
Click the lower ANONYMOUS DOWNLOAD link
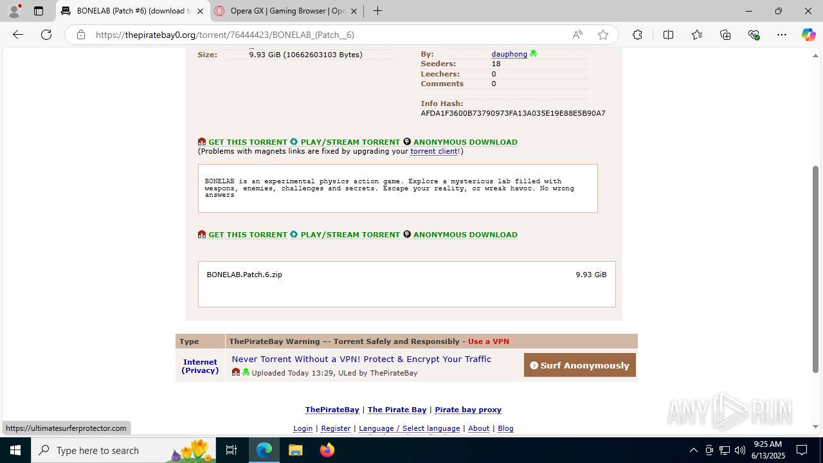point(466,235)
